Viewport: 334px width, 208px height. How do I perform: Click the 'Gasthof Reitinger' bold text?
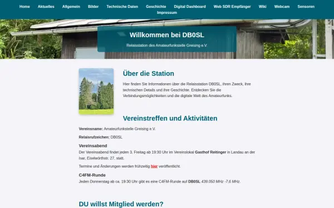point(210,152)
